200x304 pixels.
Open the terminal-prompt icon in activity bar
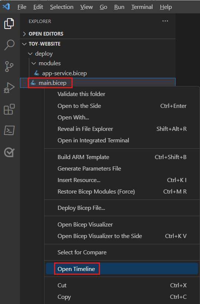click(9, 130)
